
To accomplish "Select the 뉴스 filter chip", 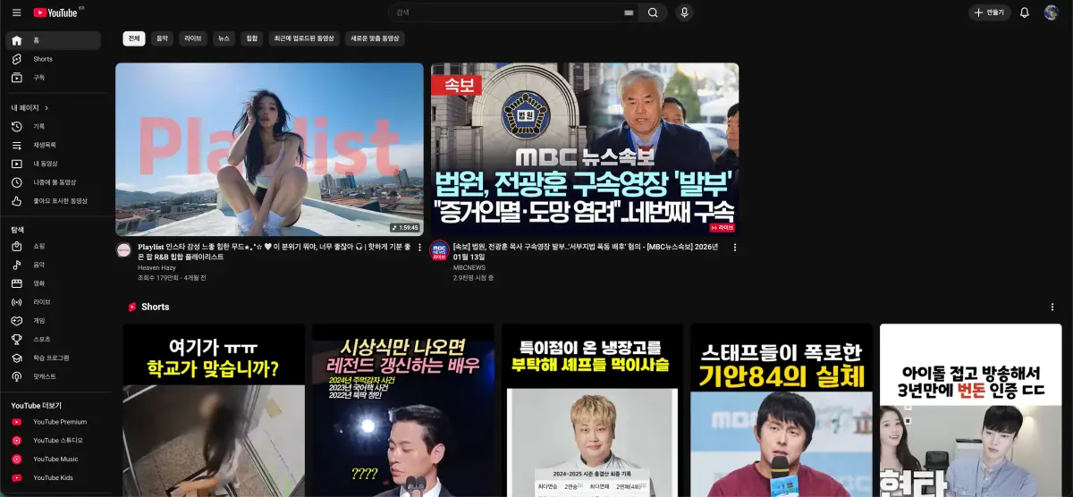I will point(224,38).
